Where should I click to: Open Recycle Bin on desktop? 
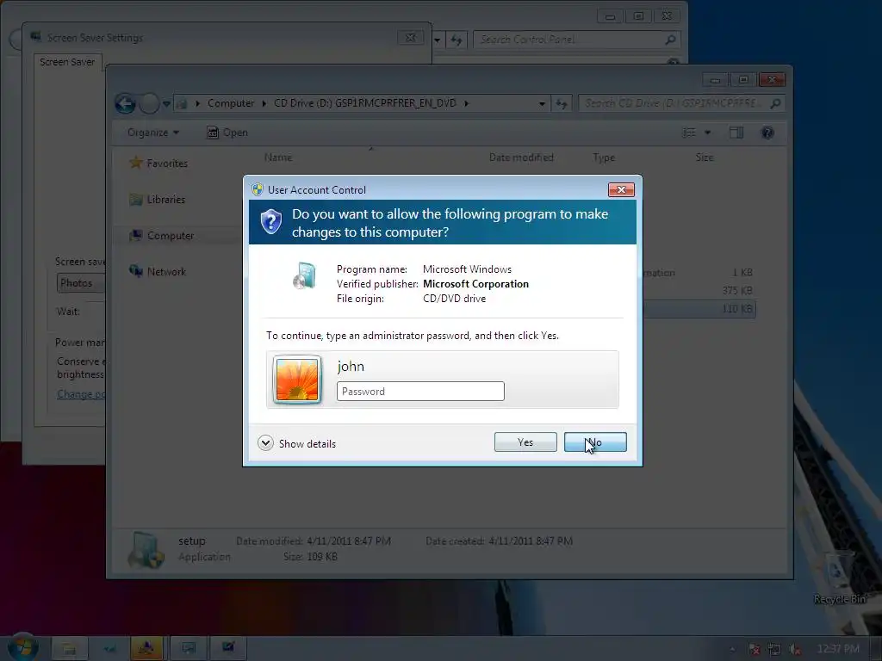click(838, 579)
